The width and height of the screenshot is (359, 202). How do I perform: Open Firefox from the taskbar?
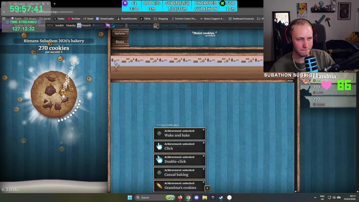point(180,198)
